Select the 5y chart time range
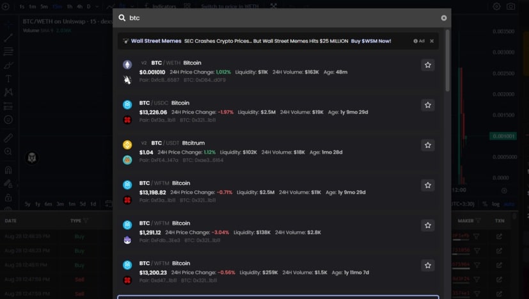529x299 pixels. (28, 204)
